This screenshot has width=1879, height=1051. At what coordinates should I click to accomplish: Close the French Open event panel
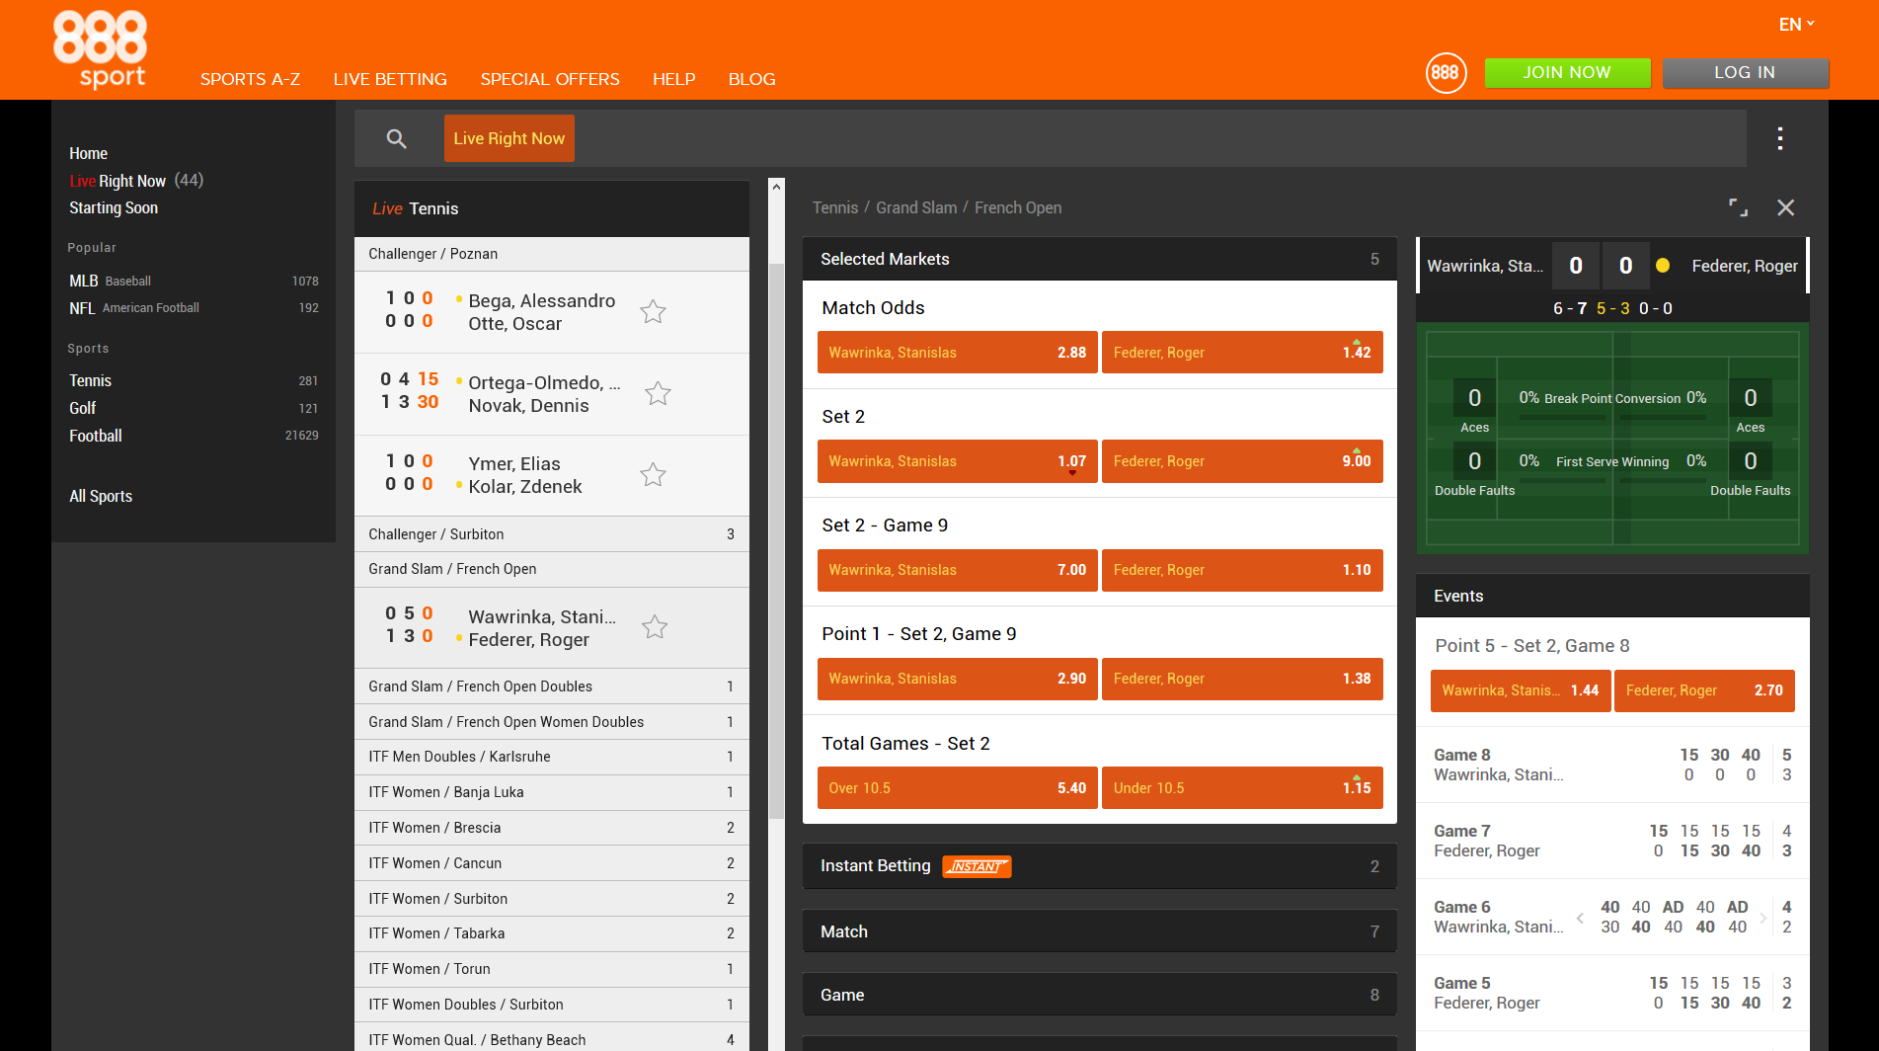1785,207
